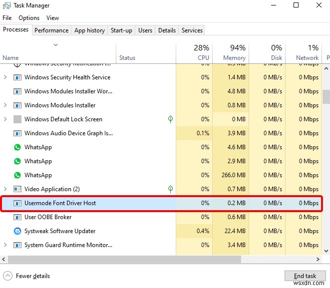Screen dimensions: 330x288
Task: Open the File menu
Action: (7, 18)
